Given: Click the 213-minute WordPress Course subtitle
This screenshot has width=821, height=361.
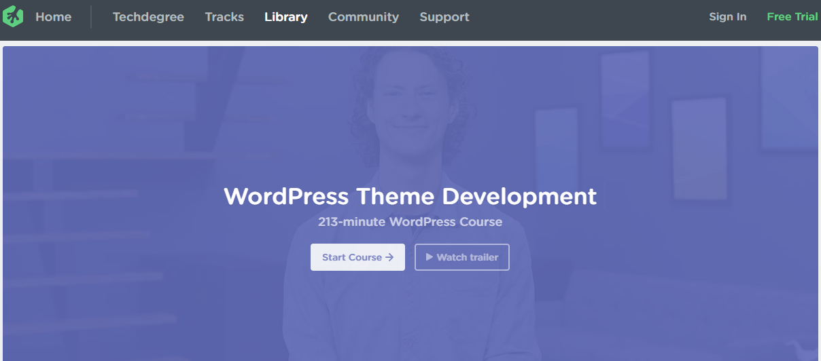Looking at the screenshot, I should pyautogui.click(x=410, y=222).
